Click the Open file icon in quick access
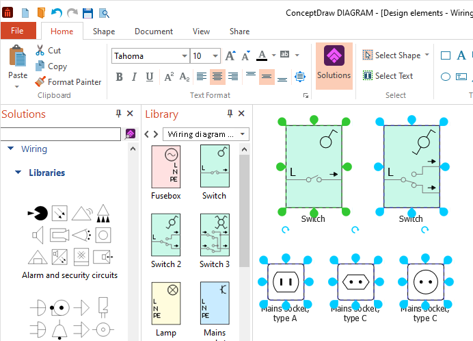The width and height of the screenshot is (473, 341). [x=41, y=13]
